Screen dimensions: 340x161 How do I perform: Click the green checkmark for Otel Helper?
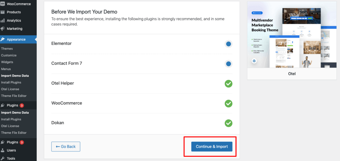(x=228, y=83)
